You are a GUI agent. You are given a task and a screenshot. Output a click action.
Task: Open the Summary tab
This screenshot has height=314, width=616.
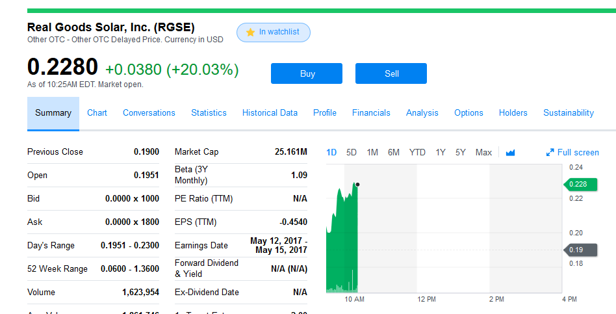click(x=53, y=113)
